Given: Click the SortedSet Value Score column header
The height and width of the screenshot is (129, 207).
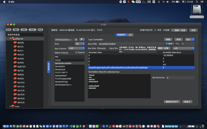Looking at the screenshot, I should (178, 52).
